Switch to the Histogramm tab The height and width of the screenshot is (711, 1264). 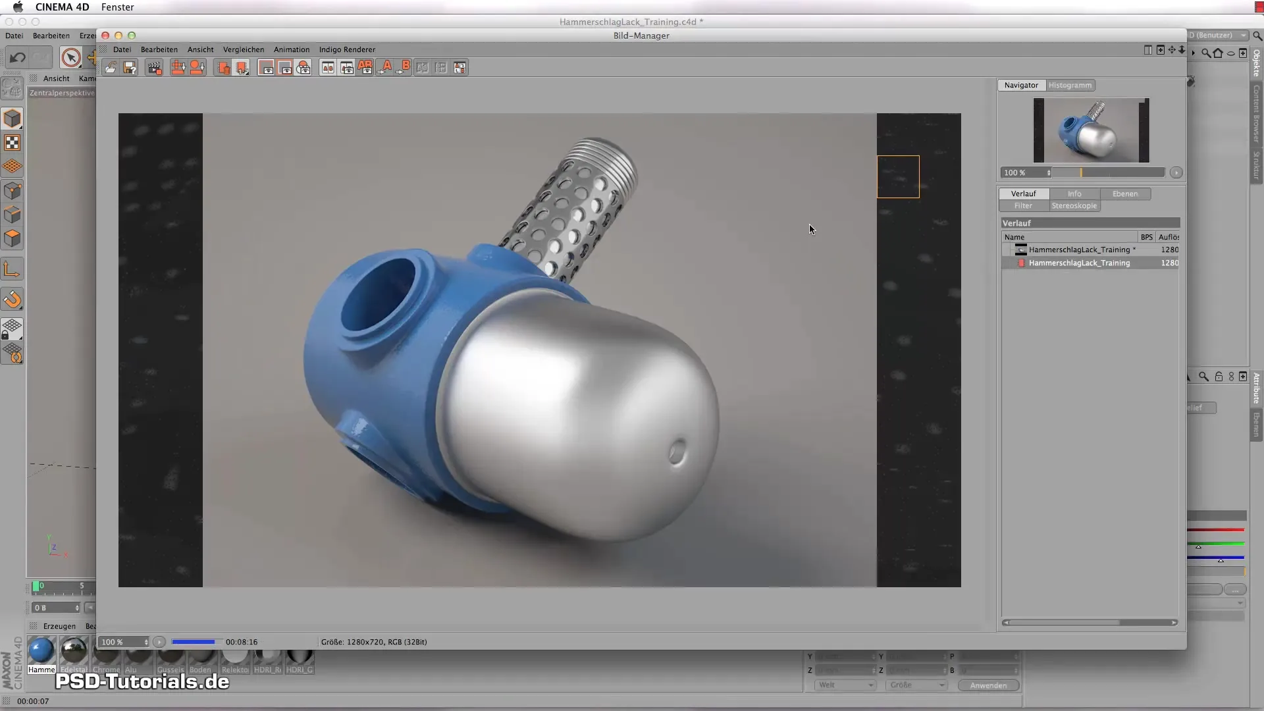click(1070, 85)
